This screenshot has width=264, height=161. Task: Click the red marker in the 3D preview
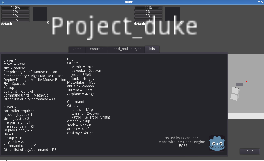pyautogui.click(x=247, y=81)
